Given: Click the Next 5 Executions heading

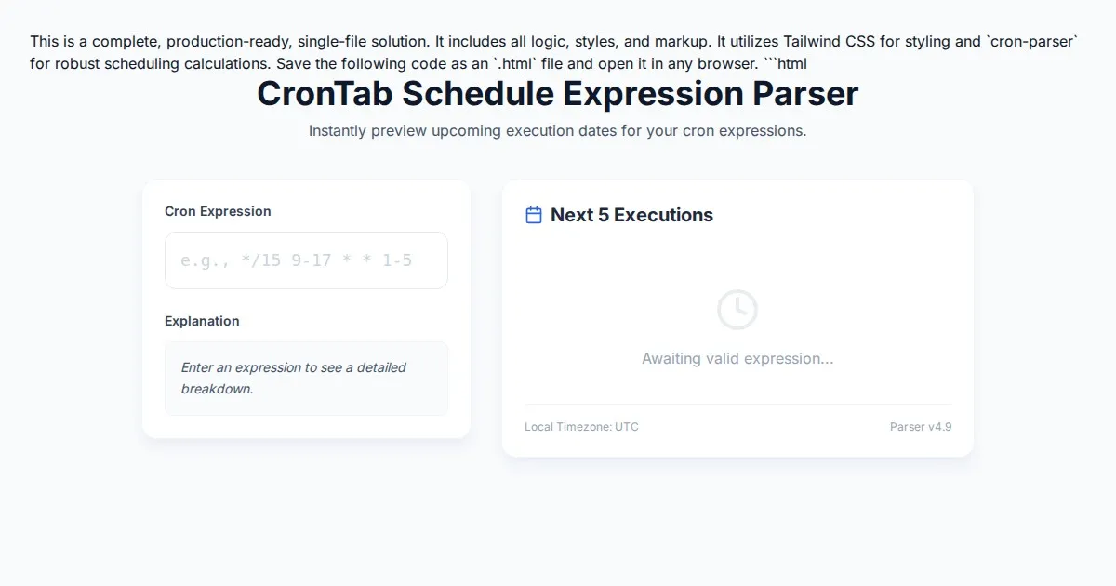Looking at the screenshot, I should (x=631, y=215).
